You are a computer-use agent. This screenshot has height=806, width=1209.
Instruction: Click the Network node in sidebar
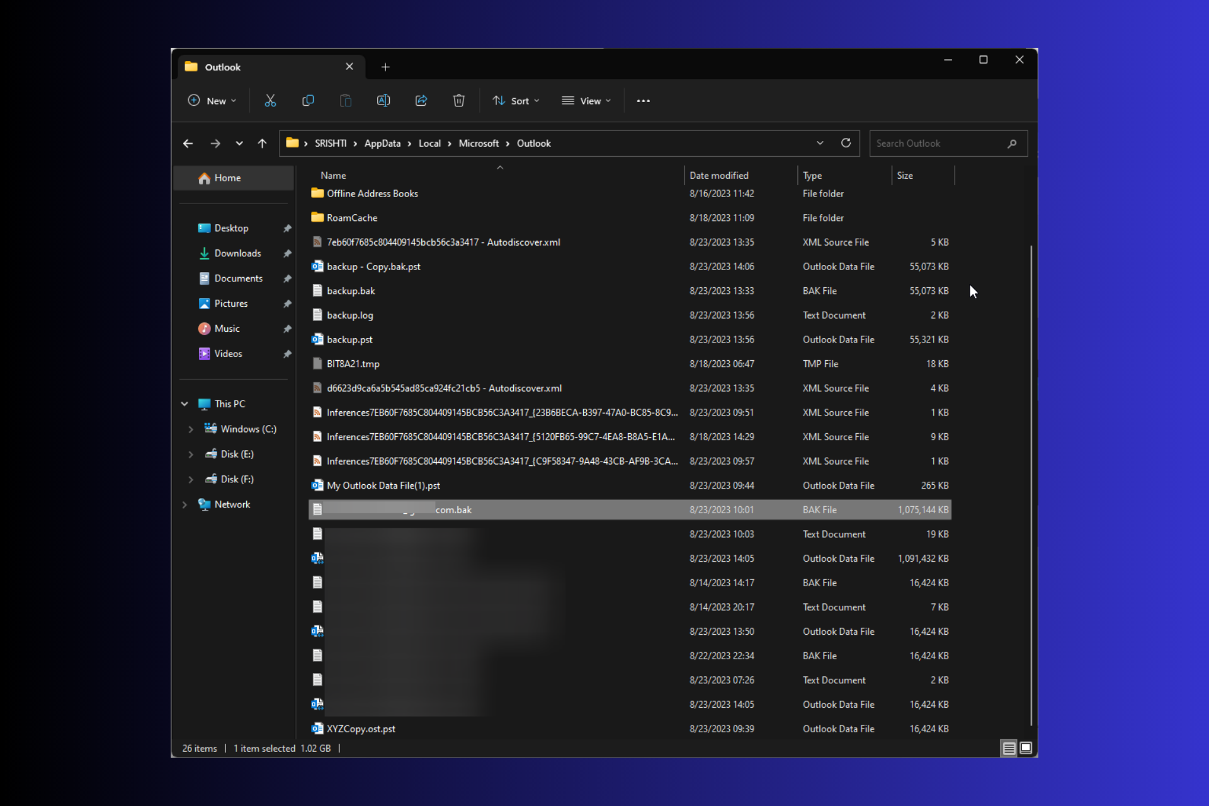[232, 504]
